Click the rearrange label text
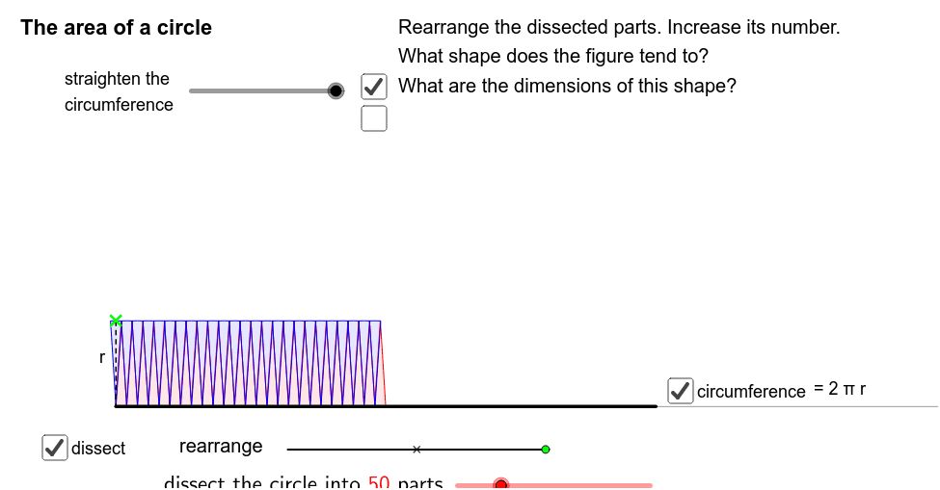The width and height of the screenshot is (940, 490). [221, 447]
